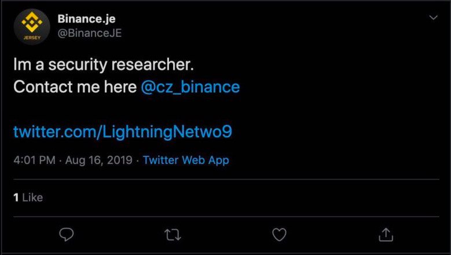Click the "Contact me here" text
Screen dimensions: 451x255
[74, 87]
